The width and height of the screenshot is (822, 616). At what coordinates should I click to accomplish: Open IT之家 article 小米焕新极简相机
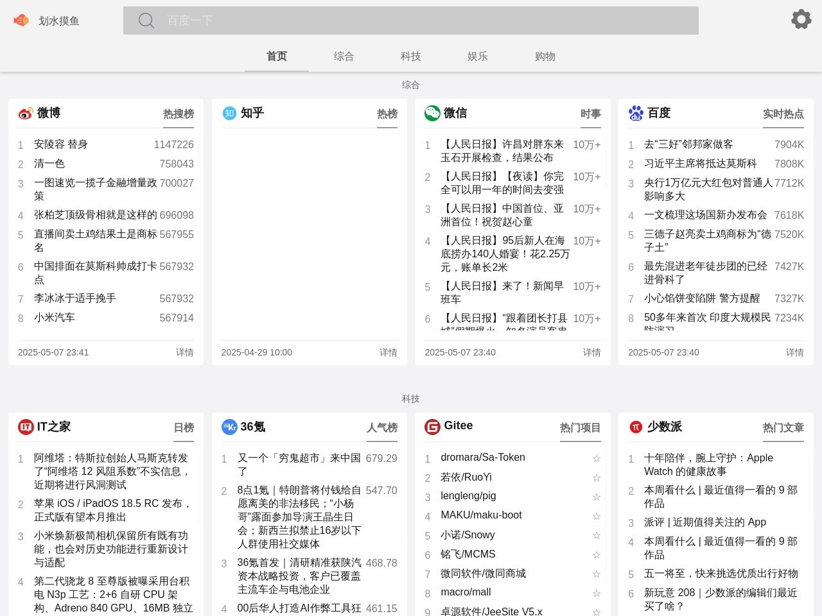[x=111, y=549]
